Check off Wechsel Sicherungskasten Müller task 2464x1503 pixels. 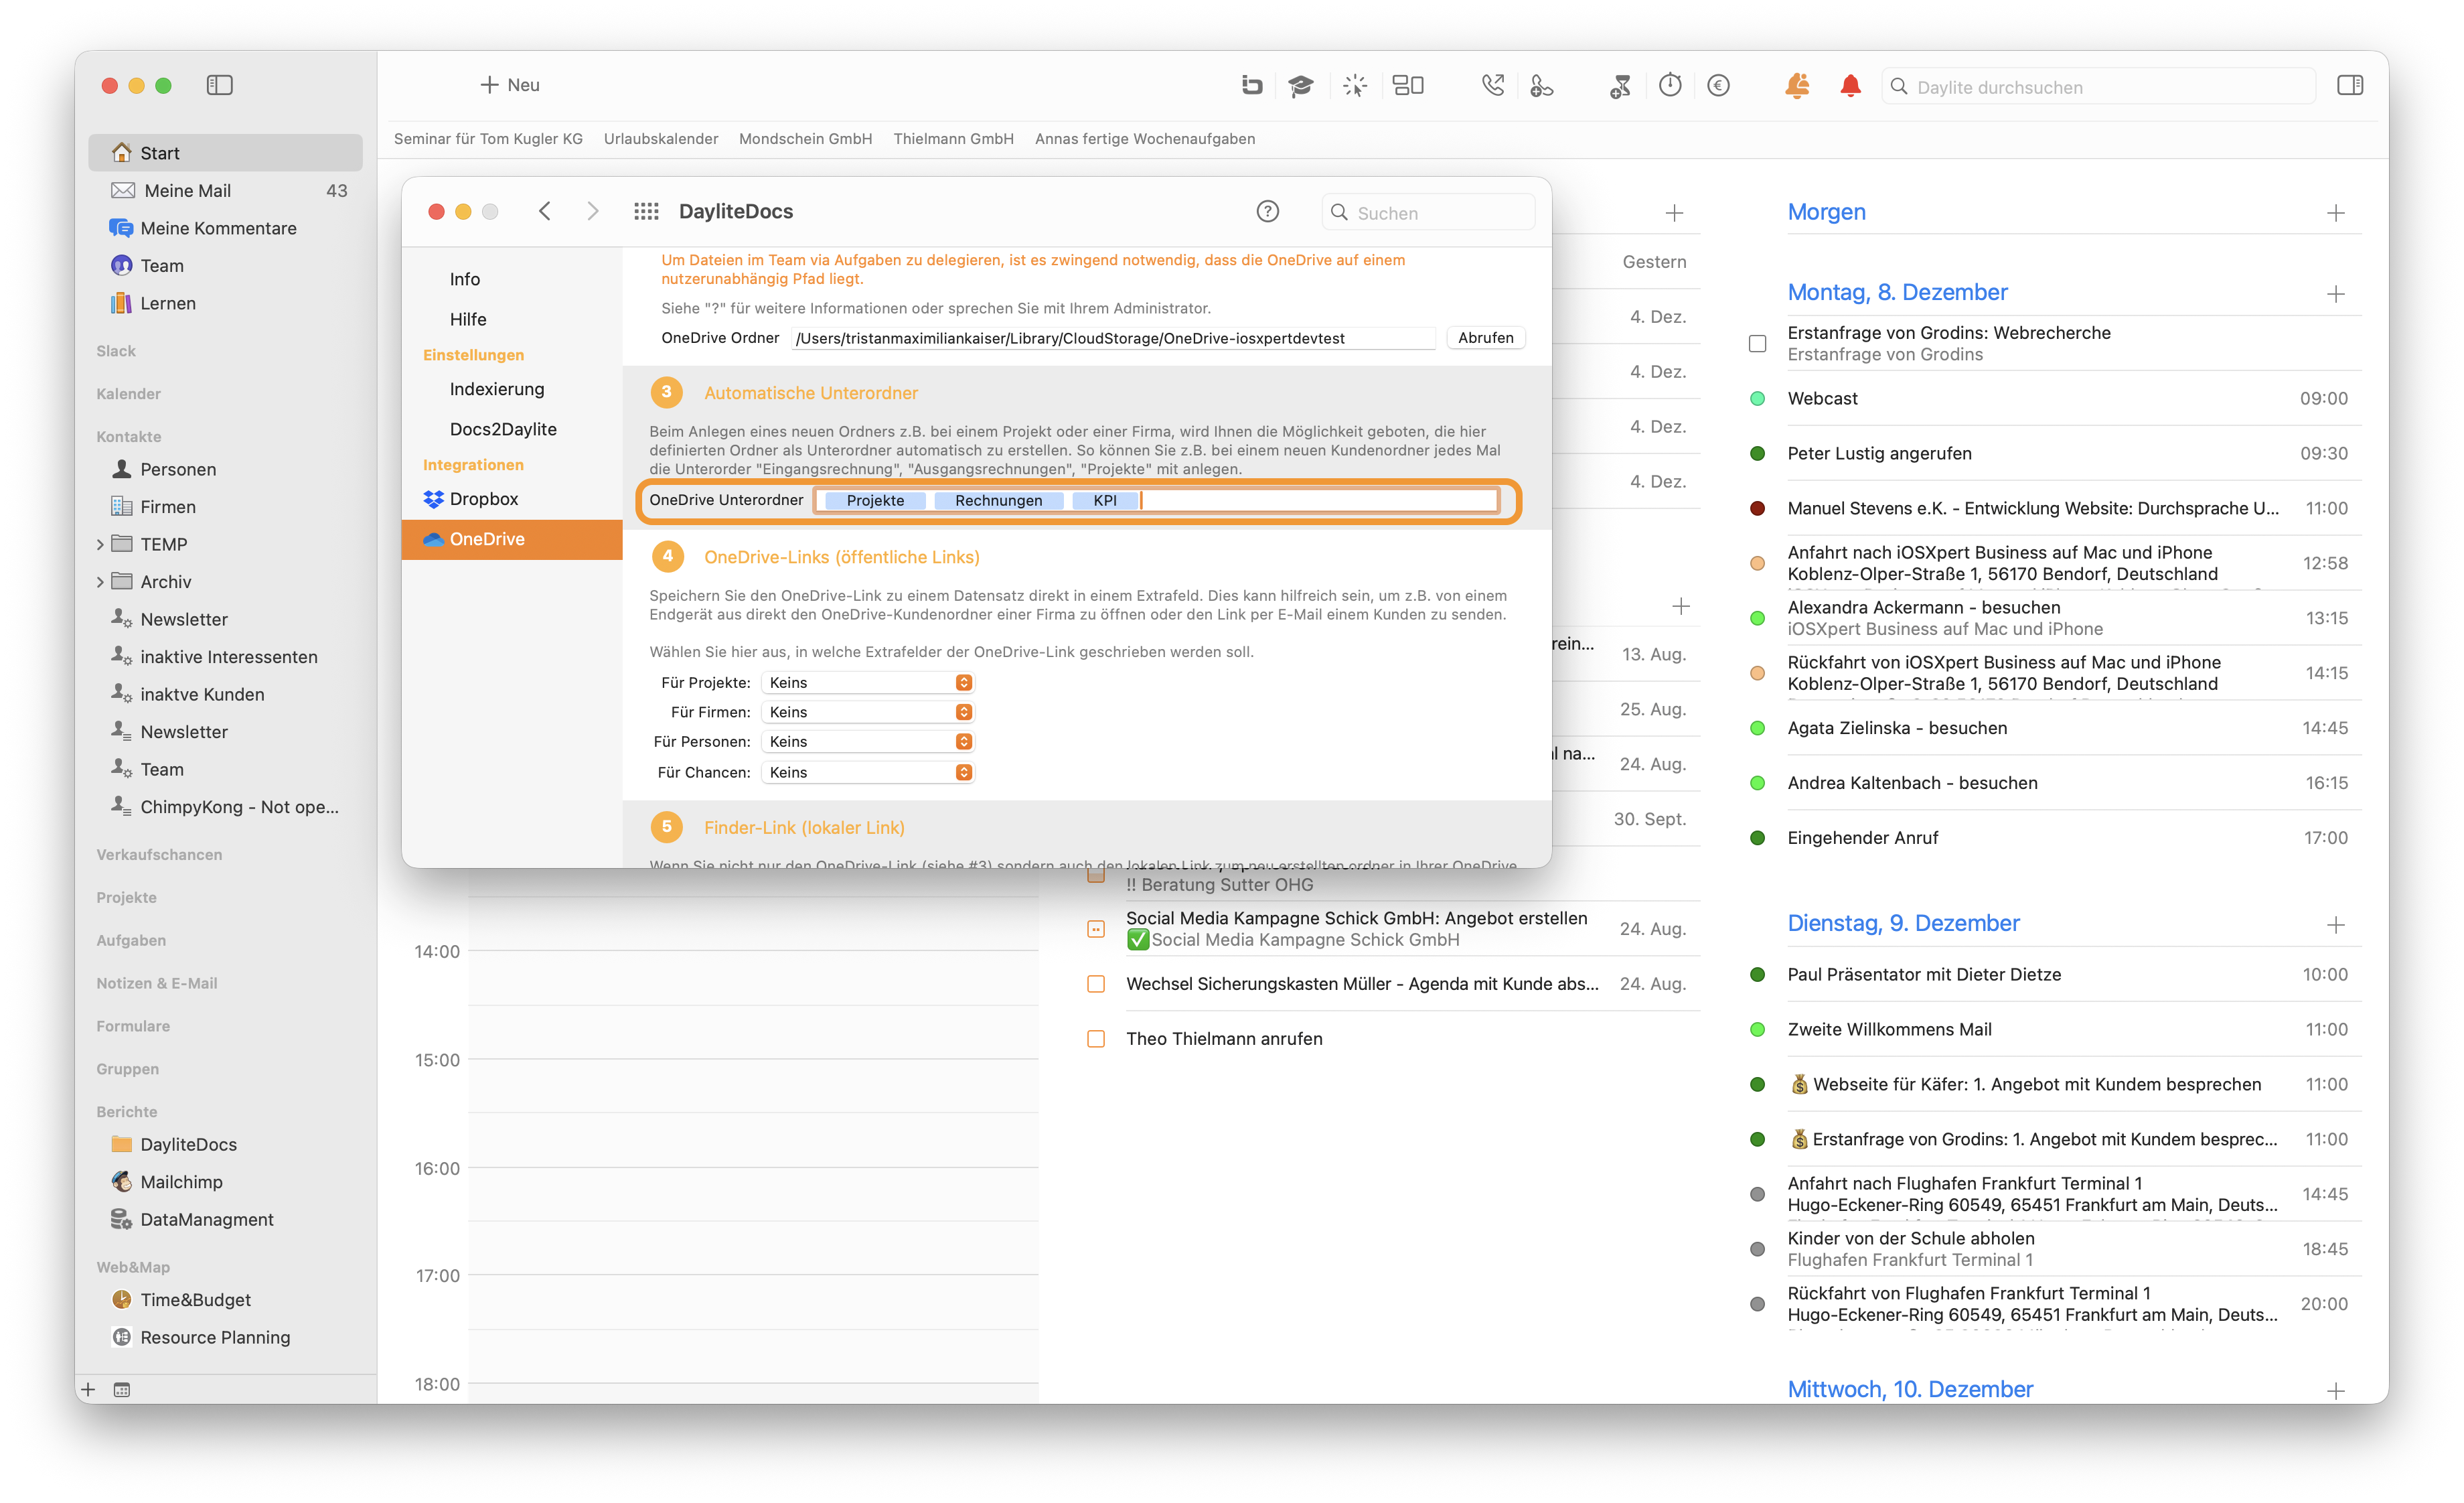tap(1096, 984)
